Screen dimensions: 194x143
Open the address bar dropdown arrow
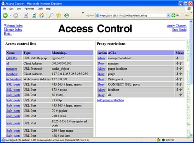click(168, 16)
